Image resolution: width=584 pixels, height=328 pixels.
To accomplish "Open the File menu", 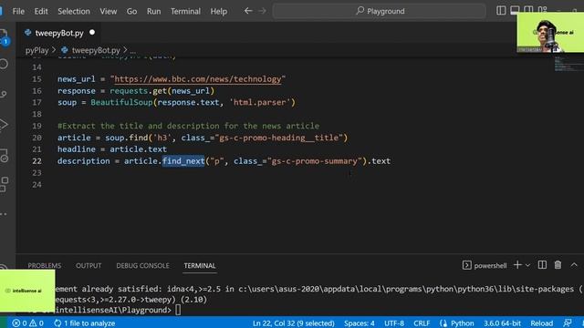I will 18,11.
